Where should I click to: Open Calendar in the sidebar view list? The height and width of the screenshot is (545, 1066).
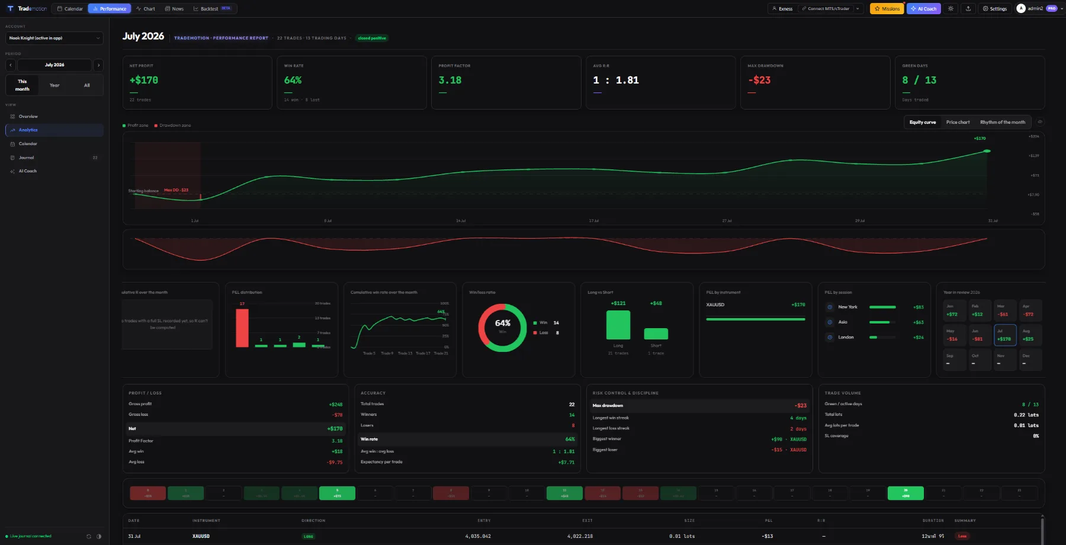[54, 143]
